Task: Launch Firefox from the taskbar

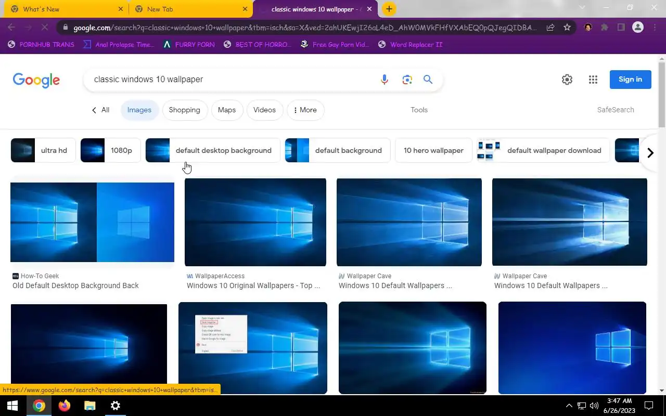Action: click(65, 406)
